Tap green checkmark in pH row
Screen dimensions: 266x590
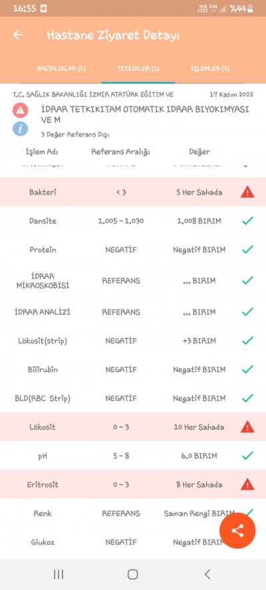pyautogui.click(x=247, y=456)
